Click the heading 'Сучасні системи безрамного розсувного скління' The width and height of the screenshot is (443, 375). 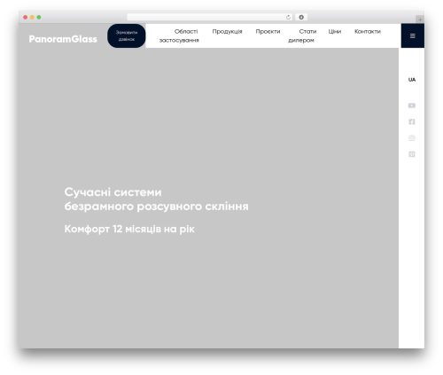click(x=156, y=199)
